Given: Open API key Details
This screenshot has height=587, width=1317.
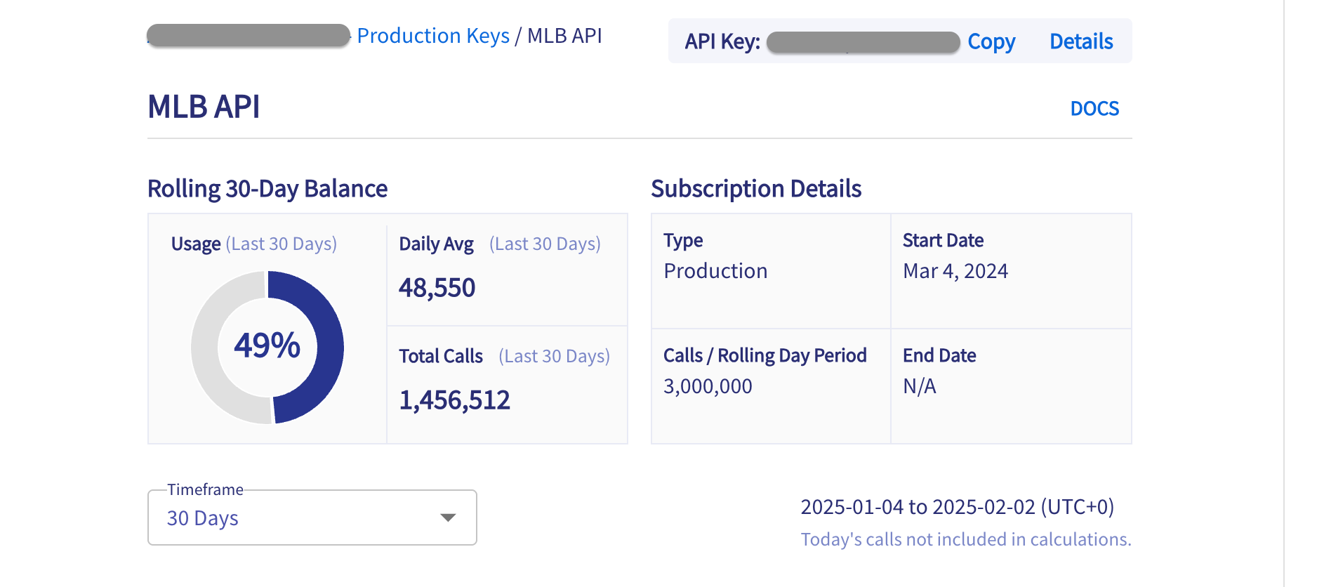Looking at the screenshot, I should point(1081,41).
